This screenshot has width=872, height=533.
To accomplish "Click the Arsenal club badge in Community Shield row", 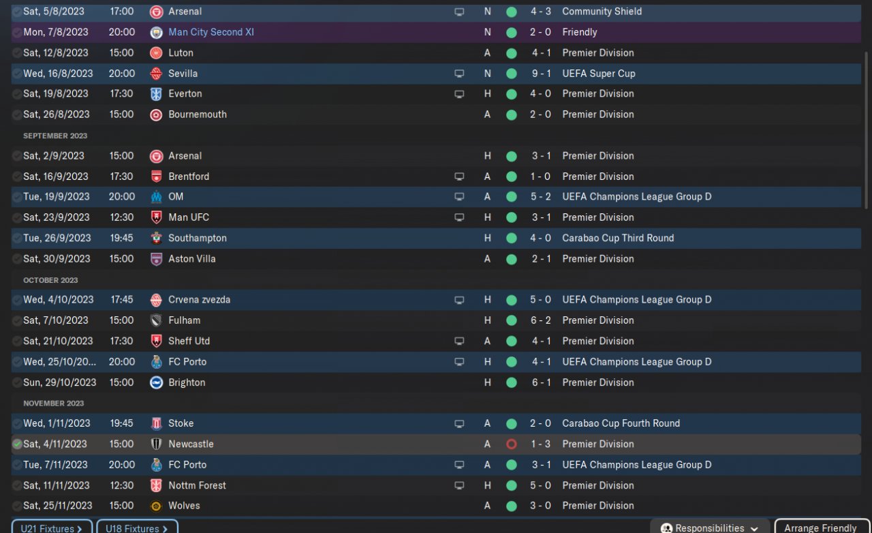I will click(x=156, y=12).
